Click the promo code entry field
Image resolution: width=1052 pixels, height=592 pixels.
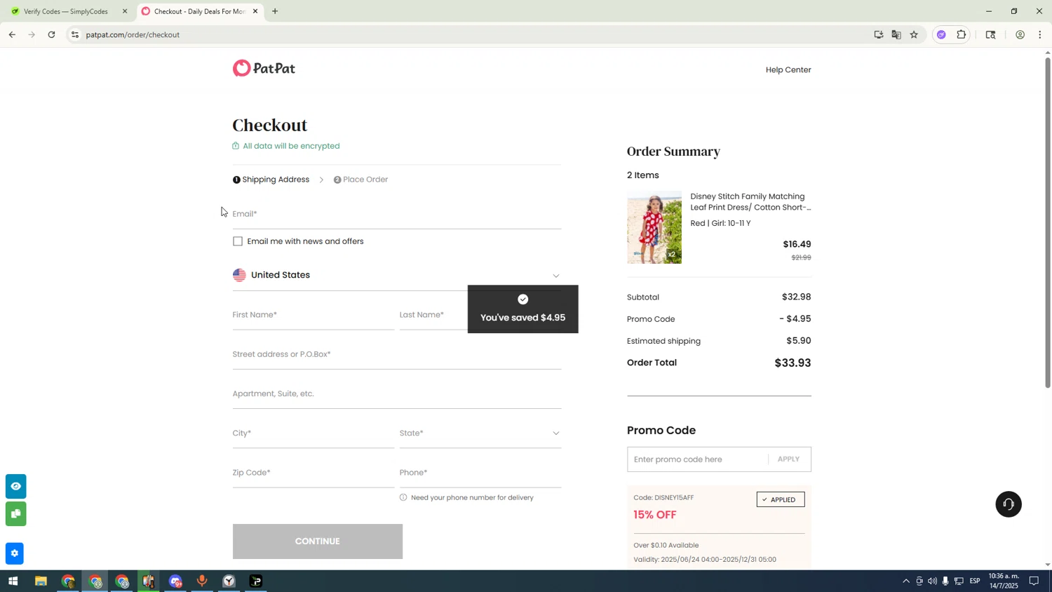698,459
